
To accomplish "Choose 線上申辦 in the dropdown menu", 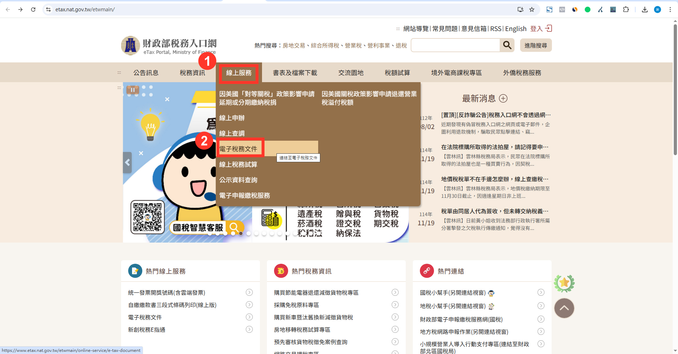I will coord(232,118).
